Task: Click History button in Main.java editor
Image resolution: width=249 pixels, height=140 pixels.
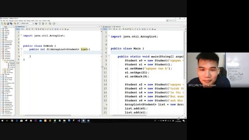Action: (x=110, y=29)
